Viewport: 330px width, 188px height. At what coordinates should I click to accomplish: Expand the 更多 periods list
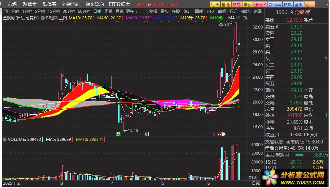tap(132, 11)
